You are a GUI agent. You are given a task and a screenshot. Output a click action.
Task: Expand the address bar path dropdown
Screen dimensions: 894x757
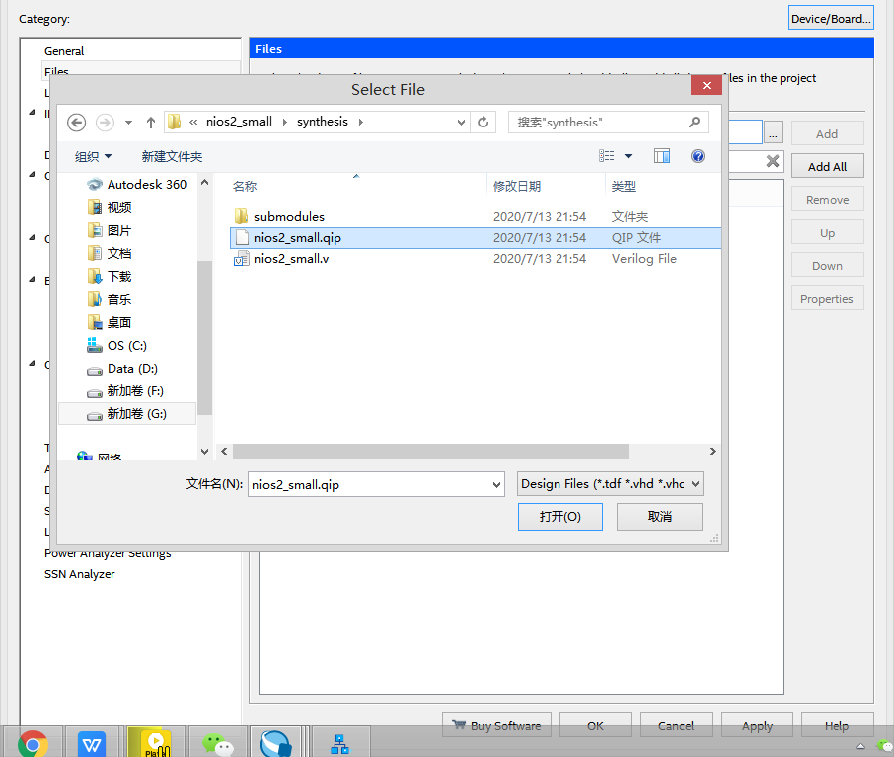[x=461, y=123]
